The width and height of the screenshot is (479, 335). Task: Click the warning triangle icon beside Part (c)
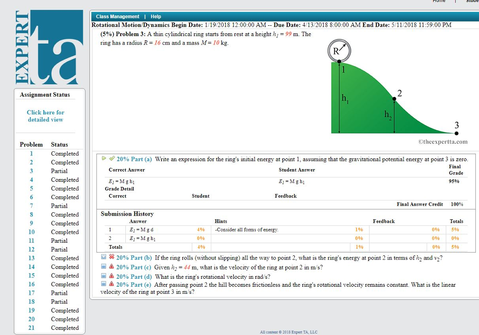pyautogui.click(x=112, y=267)
